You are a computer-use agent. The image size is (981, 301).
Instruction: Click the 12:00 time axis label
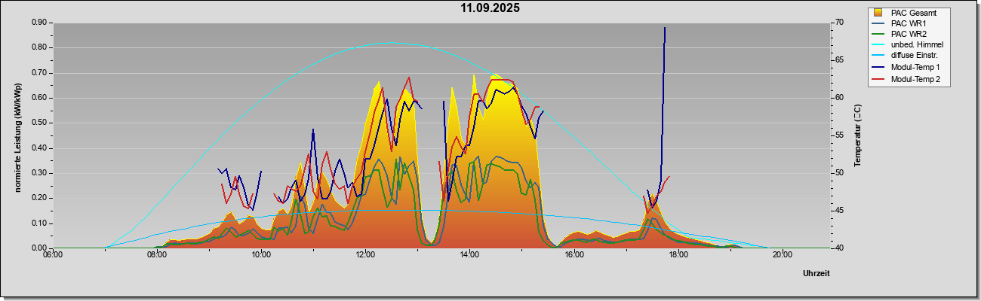[x=365, y=254]
